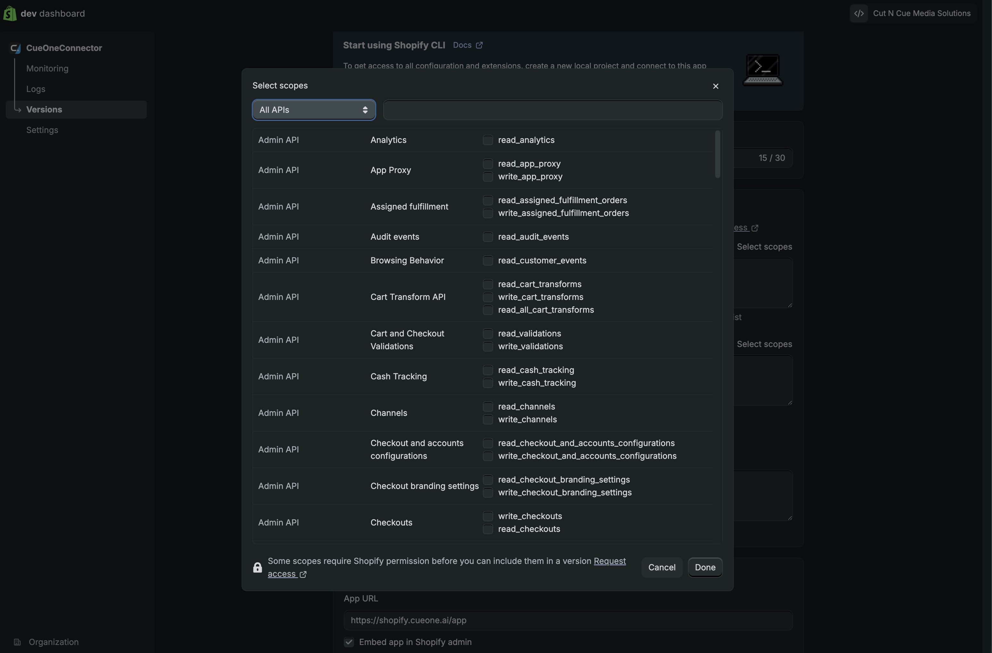Click the Audit events label
The width and height of the screenshot is (992, 653).
(x=395, y=237)
